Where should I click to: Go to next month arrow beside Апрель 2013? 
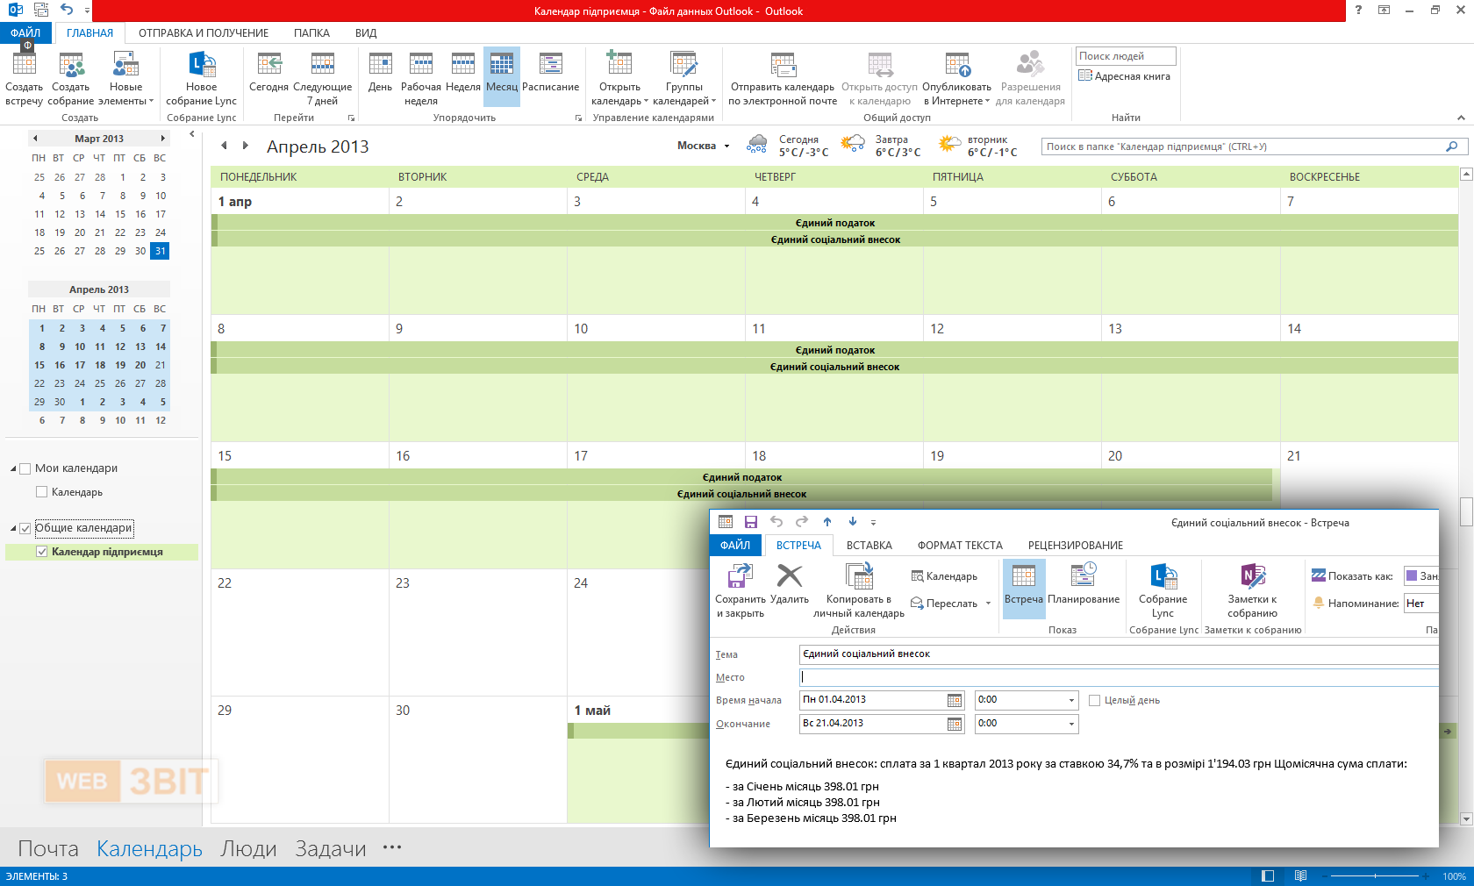246,146
